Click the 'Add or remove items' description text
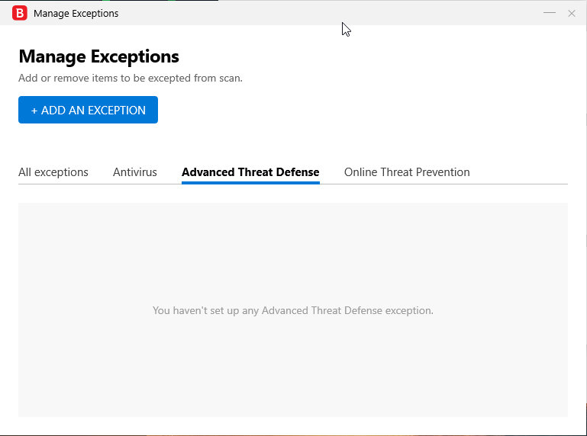Screen dimensions: 587x436 tap(131, 78)
